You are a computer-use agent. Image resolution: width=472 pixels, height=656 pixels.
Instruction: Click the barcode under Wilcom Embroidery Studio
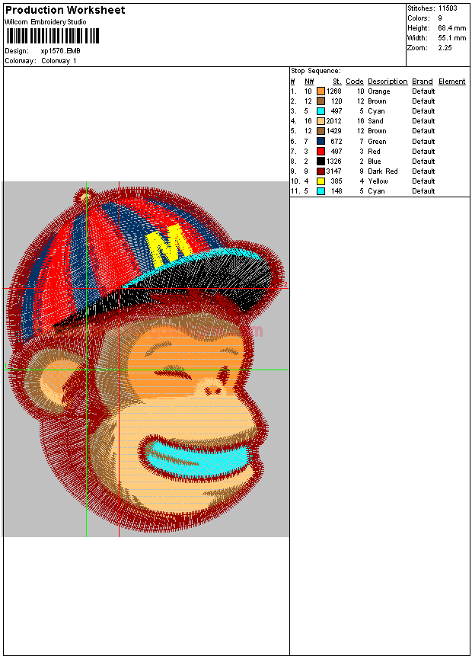click(53, 36)
